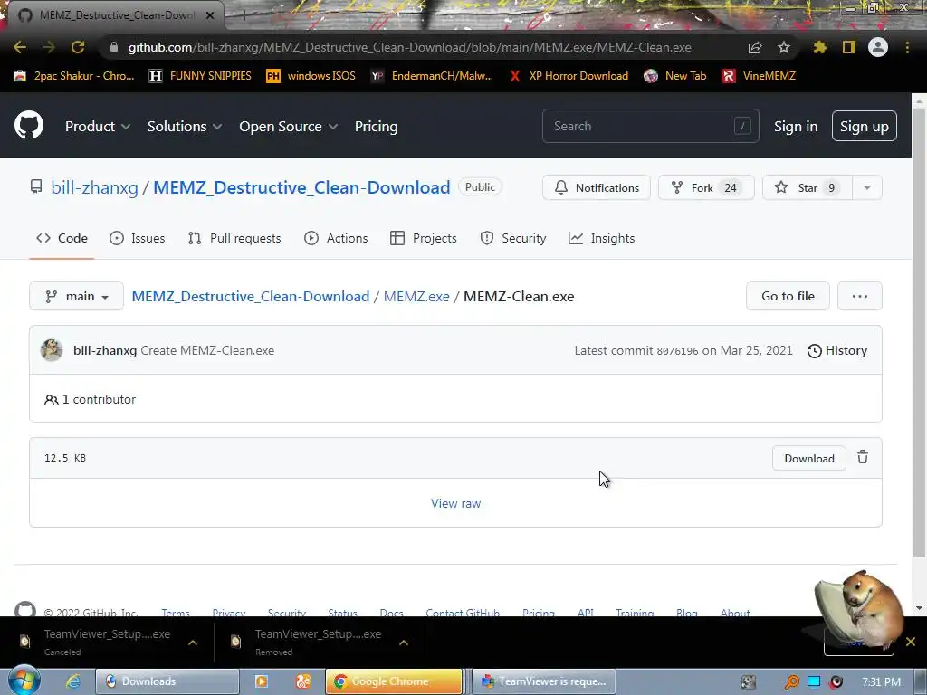Switch to the TeamViewer taskbar window

545,681
